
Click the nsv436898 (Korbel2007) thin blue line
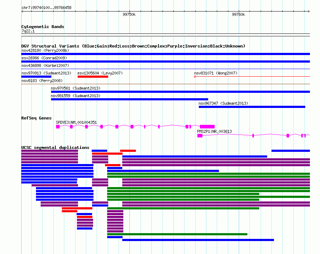[165, 69]
